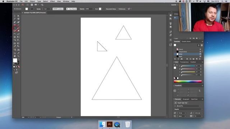Select the Perspective Grid tool
This screenshot has height=129, width=230.
[x=18, y=40]
